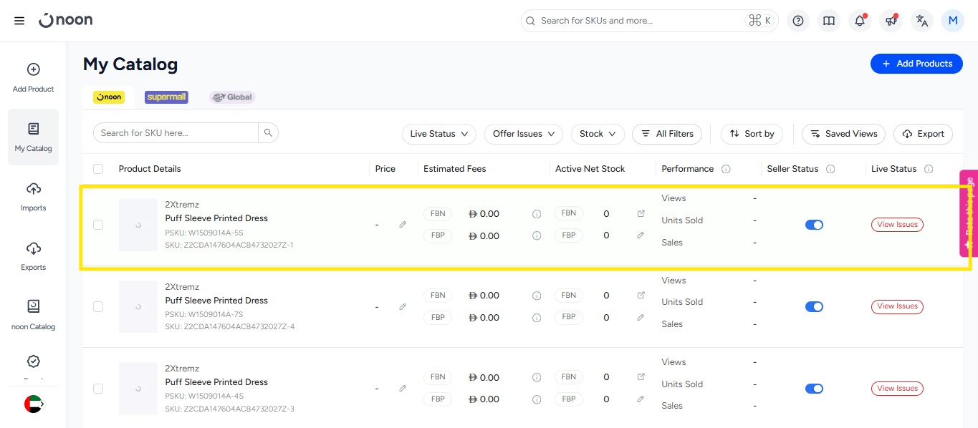Click View Issues for PSKU W1509014A-4S
Image resolution: width=978 pixels, height=428 pixels.
tap(897, 389)
